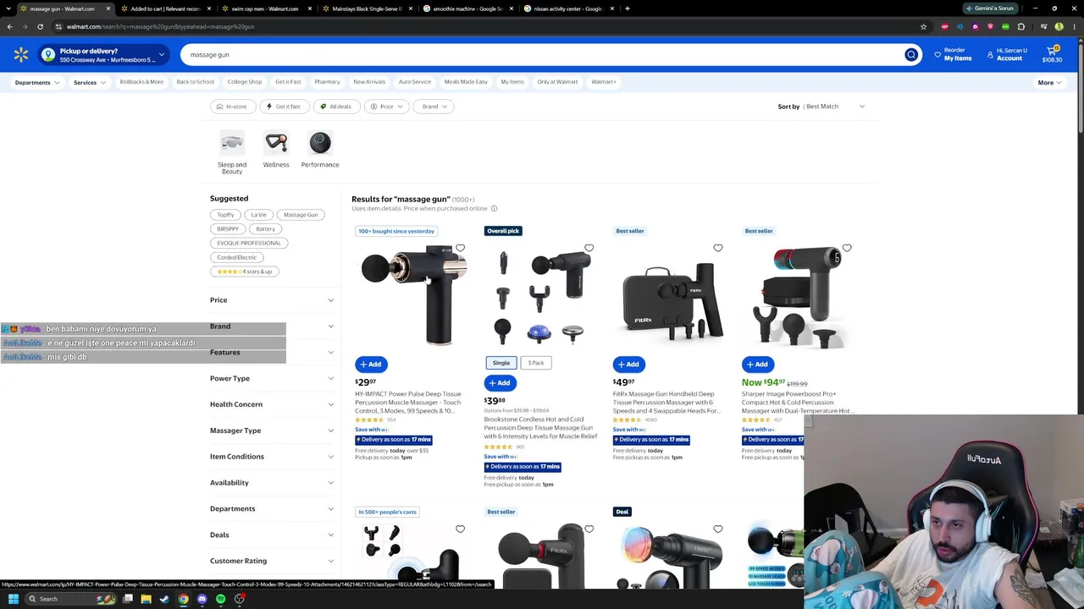Open the Wellness category thumbnail

[x=276, y=150]
